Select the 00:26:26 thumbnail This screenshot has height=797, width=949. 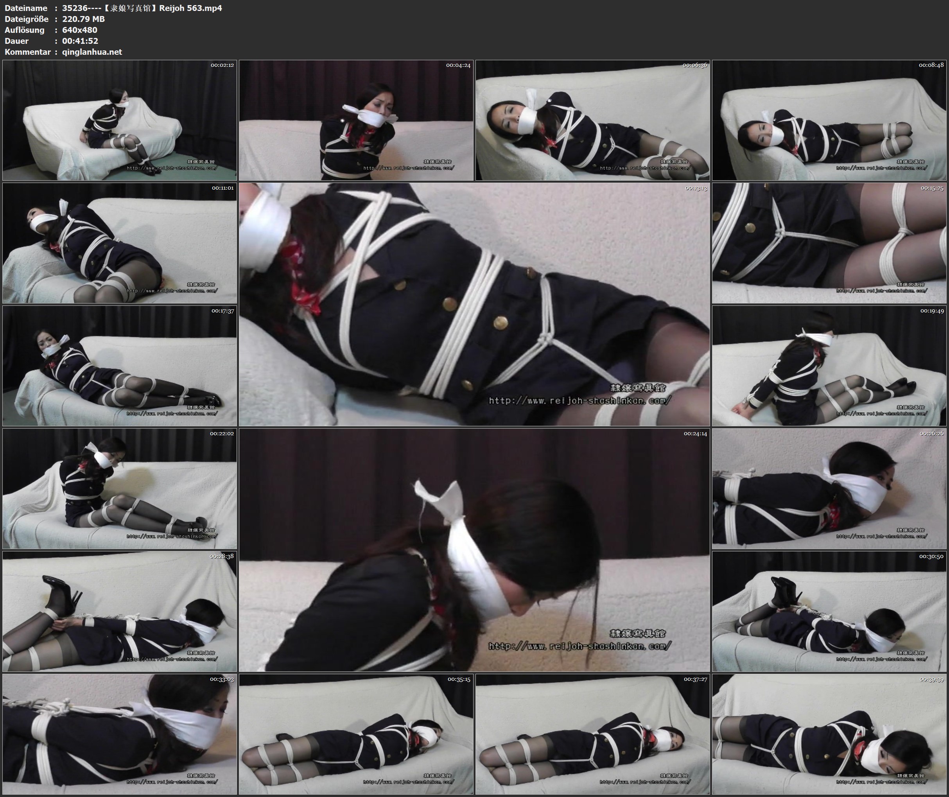[829, 488]
